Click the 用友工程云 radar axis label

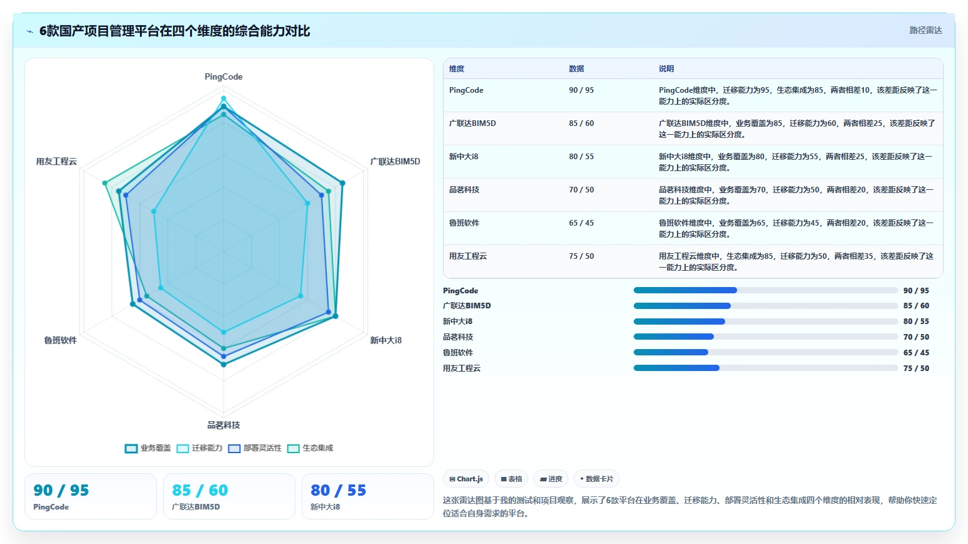pos(56,162)
